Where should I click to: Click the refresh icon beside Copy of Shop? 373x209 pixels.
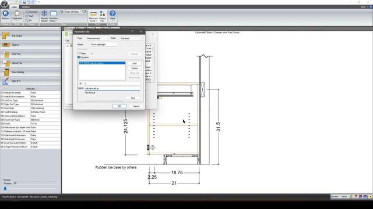tap(84, 12)
